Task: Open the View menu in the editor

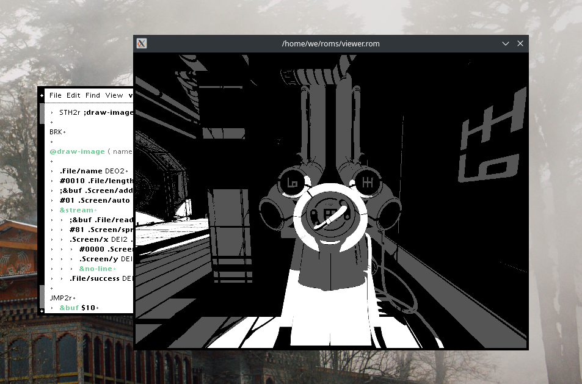Action: coord(114,95)
